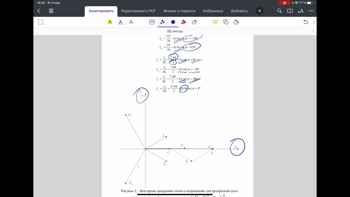Tap the Рисунок 2 figure caption text
The width and height of the screenshot is (350, 197).
click(179, 191)
